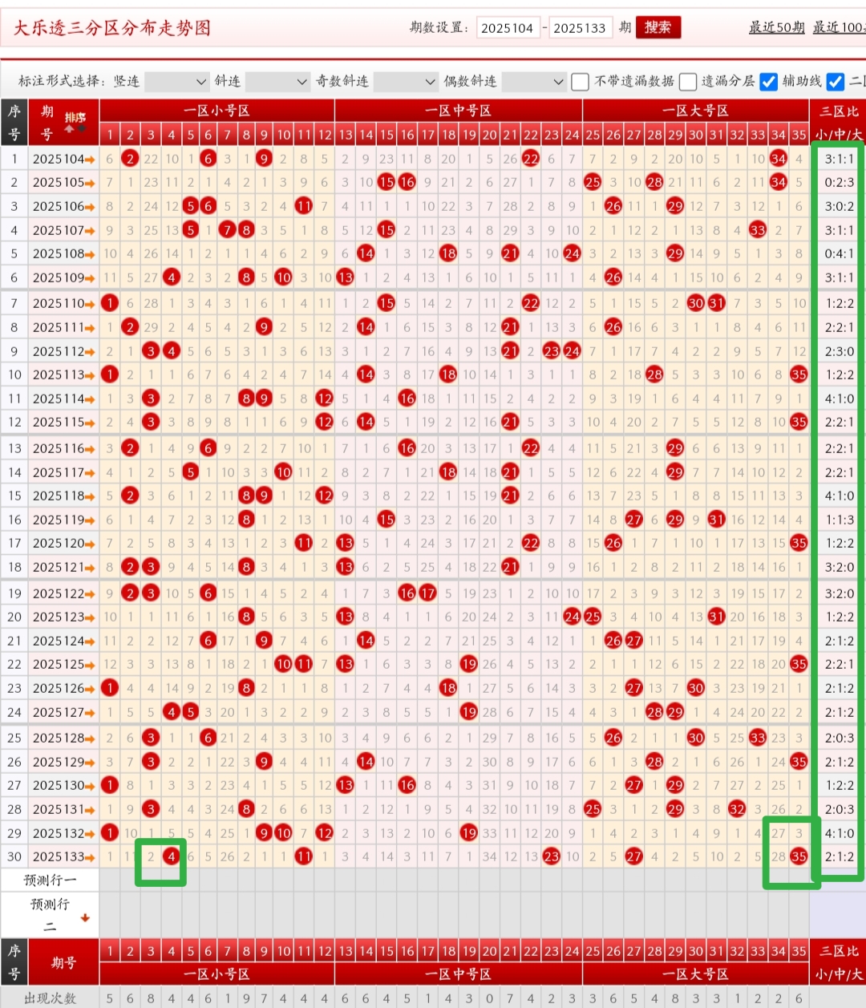Click red ball 22 in row 2025104
The height and width of the screenshot is (1008, 866).
click(531, 159)
